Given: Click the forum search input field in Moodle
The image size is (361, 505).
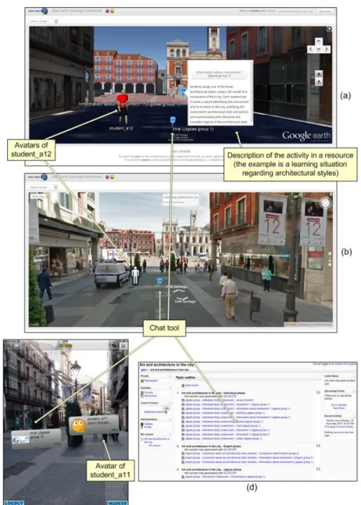Looking at the screenshot, I should click(152, 407).
